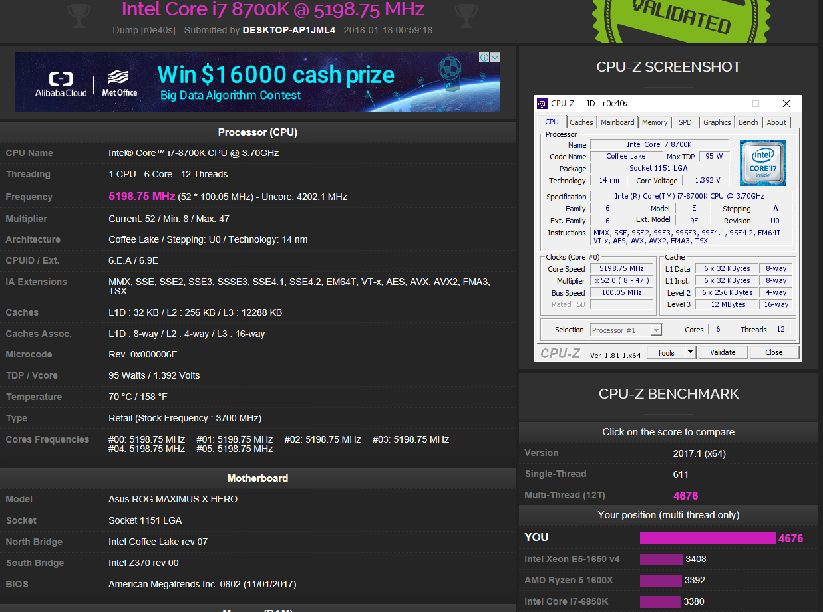Click the Threading value 1 CPU - 6 Core

click(168, 174)
